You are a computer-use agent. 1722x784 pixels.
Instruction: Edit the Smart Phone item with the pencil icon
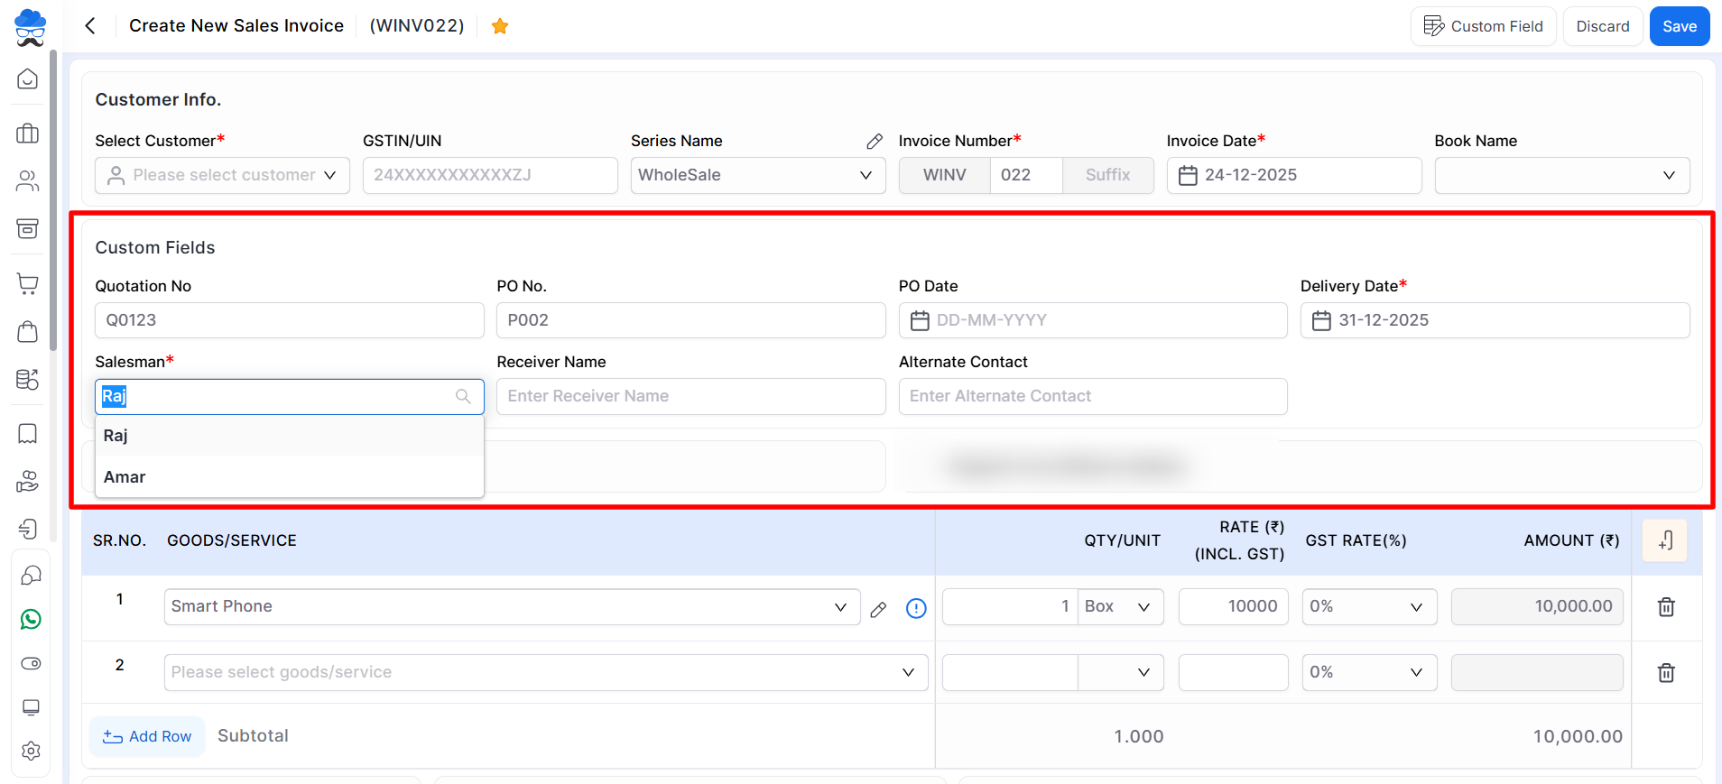(878, 610)
